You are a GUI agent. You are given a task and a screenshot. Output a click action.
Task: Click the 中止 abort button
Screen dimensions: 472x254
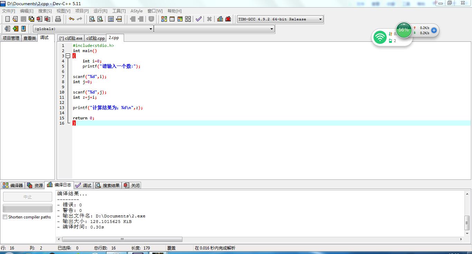(x=28, y=197)
